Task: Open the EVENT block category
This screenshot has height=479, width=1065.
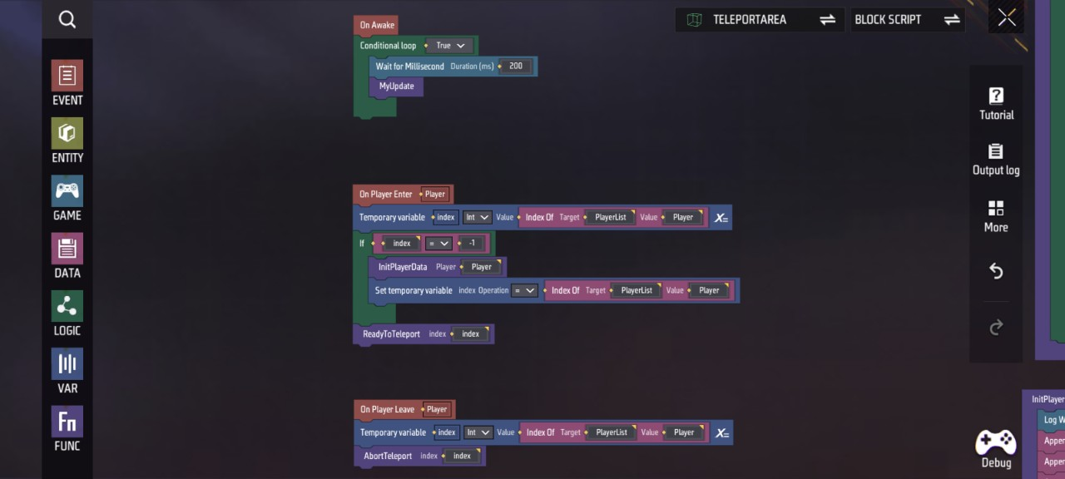Action: [67, 83]
